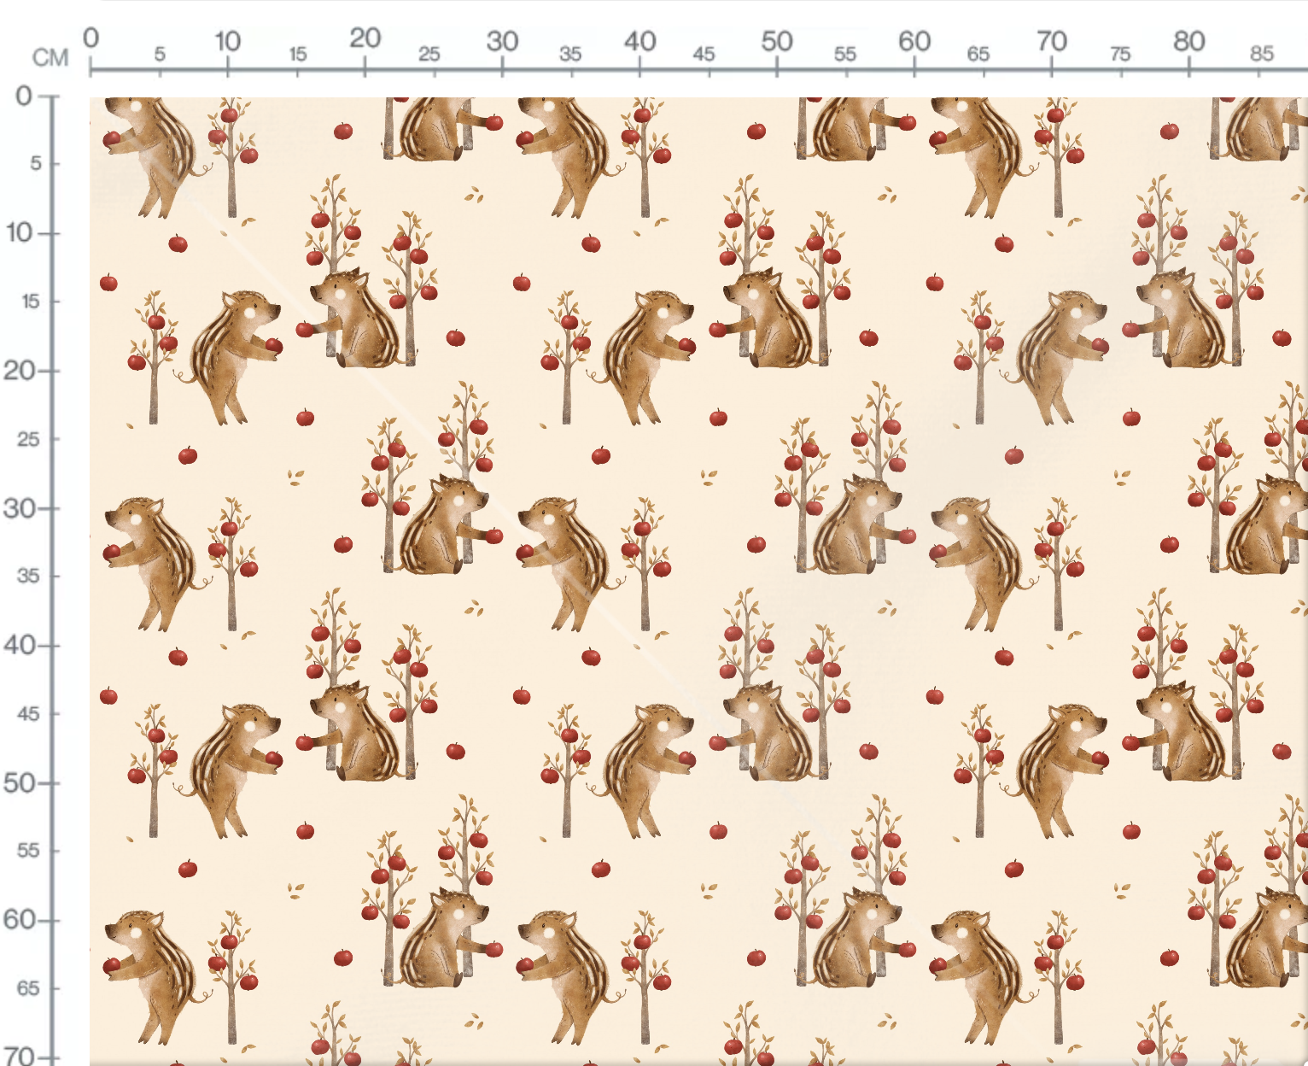
Task: Click the 40 mark on vertical ruler
Action: (20, 645)
